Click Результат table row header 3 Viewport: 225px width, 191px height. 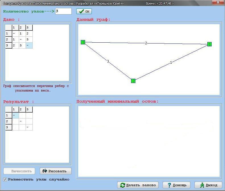point(9,127)
